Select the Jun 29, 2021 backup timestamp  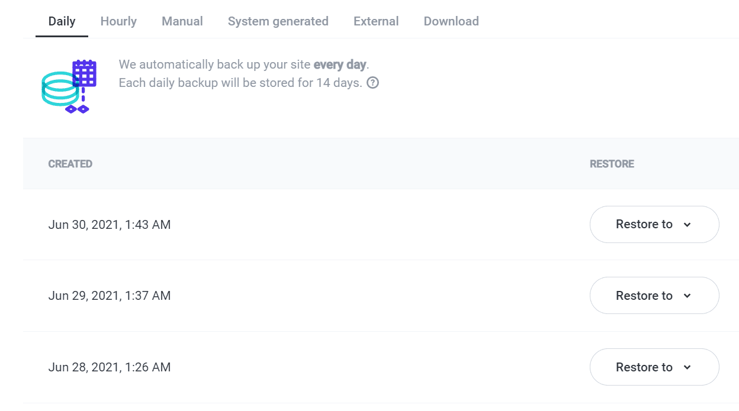click(109, 296)
